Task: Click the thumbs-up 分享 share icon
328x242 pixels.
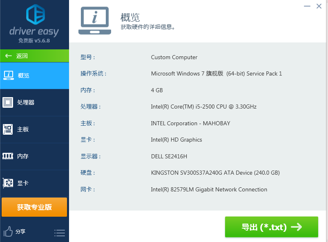Action: click(x=9, y=232)
